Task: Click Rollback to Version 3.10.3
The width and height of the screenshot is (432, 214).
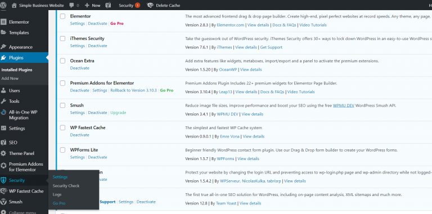Action: 133,90
